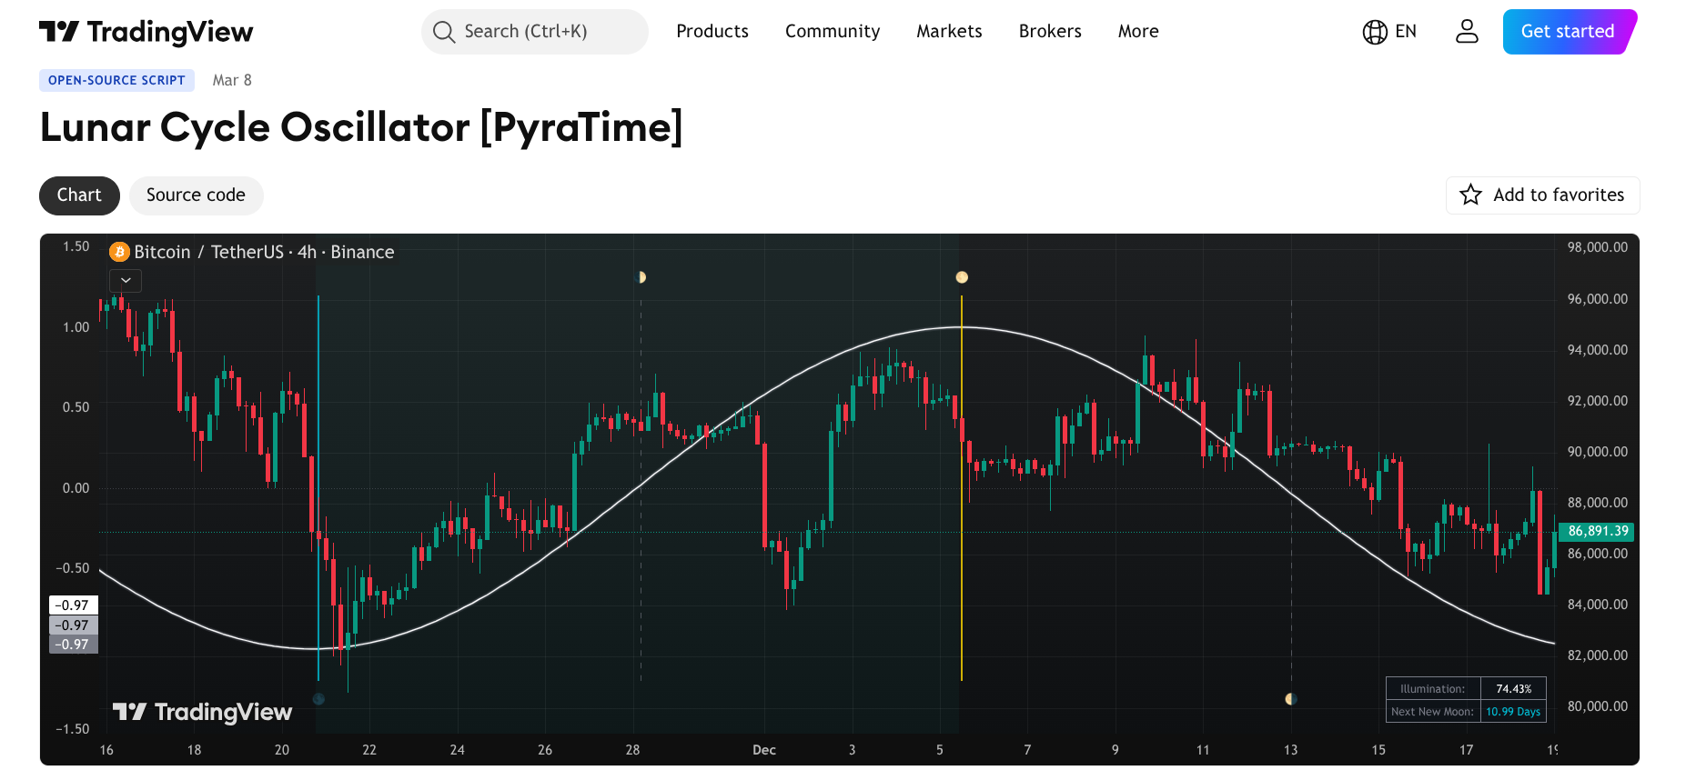Select the Chart tab

tap(79, 195)
